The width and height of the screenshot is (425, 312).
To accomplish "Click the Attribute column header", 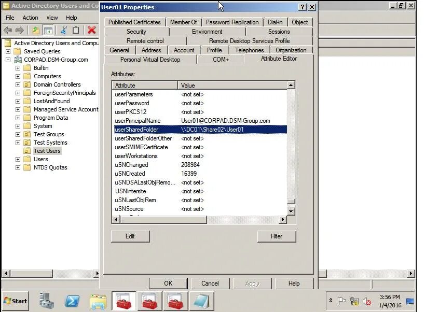I will pos(145,85).
